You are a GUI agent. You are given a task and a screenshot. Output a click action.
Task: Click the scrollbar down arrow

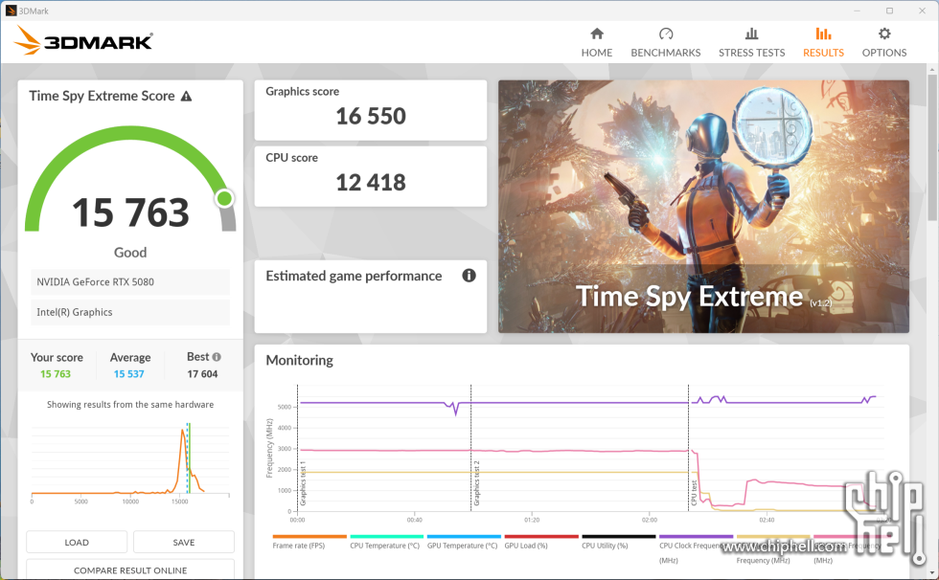932,573
